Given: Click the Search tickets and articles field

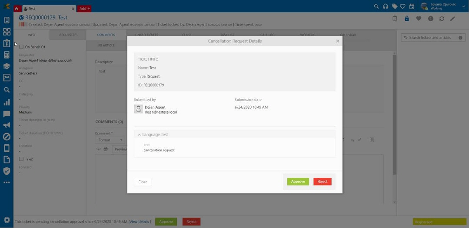Looking at the screenshot, I should click(x=430, y=38).
